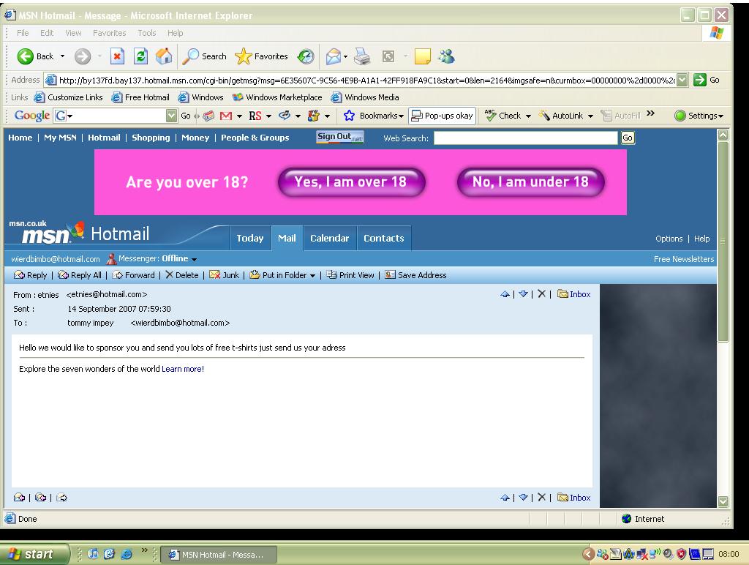Viewport: 749px width, 565px height.
Task: Click Reply in the message toolbar
Action: tap(31, 275)
